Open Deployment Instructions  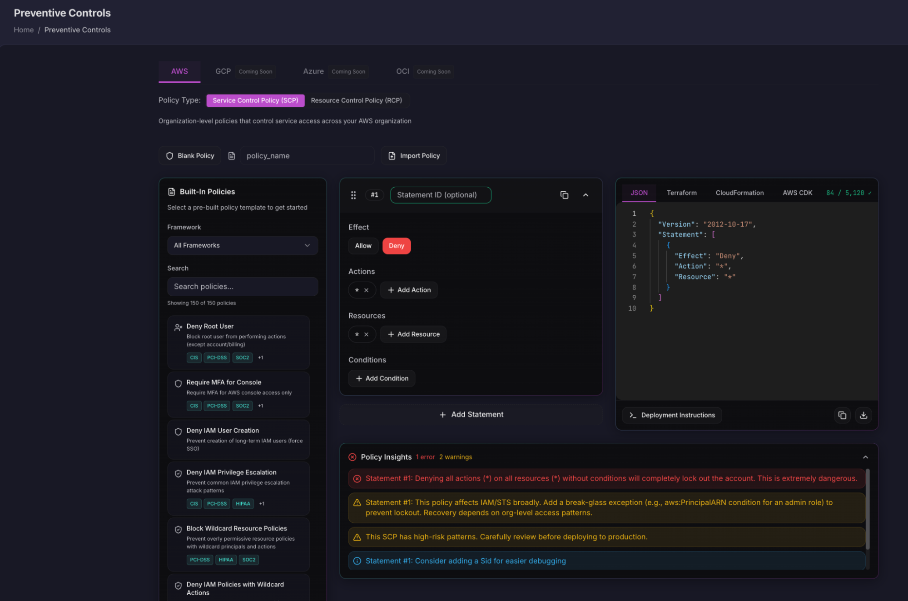point(672,415)
